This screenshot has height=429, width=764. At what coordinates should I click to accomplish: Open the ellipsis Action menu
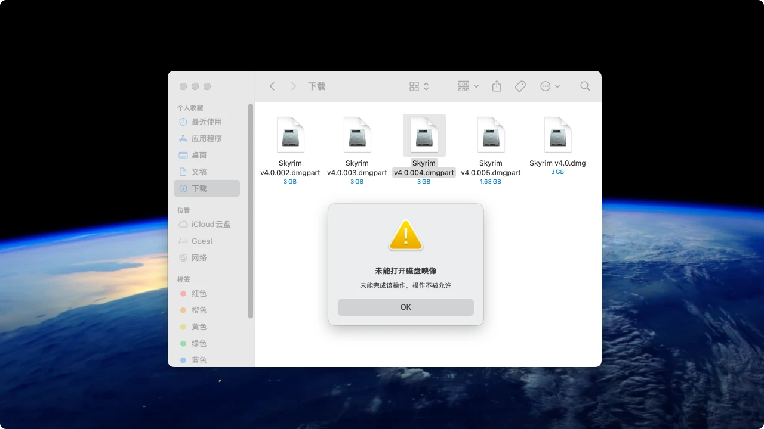click(x=550, y=86)
